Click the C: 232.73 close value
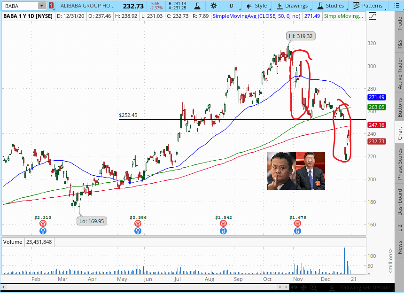This screenshot has height=295, width=404. click(178, 16)
